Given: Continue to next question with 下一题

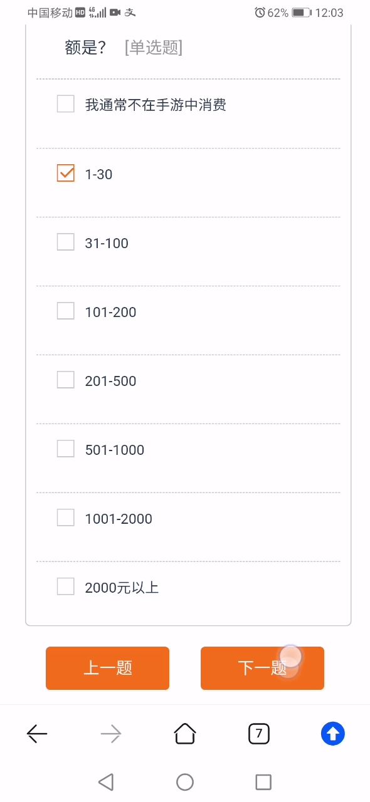Looking at the screenshot, I should (262, 668).
